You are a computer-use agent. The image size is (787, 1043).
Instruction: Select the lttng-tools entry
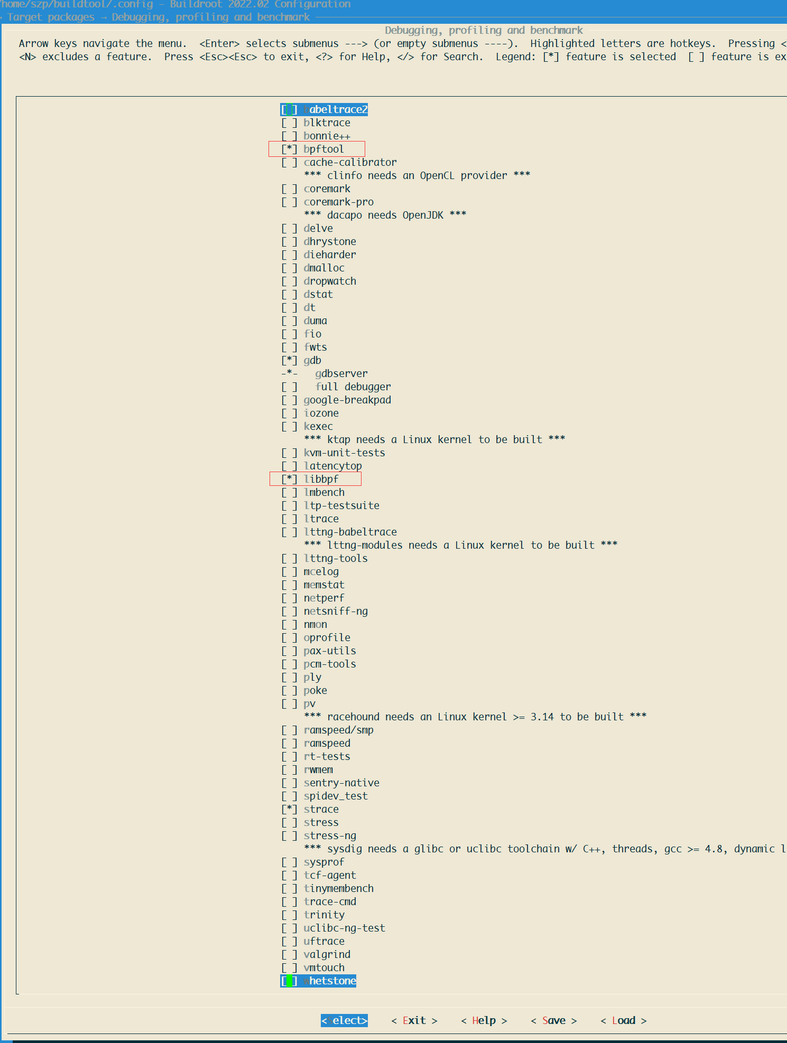[x=325, y=558]
